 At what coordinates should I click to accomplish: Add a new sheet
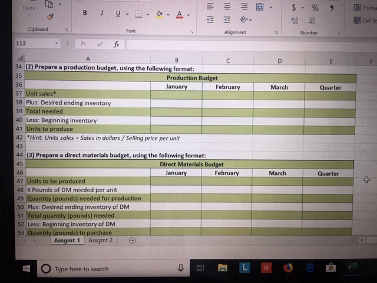(x=132, y=241)
